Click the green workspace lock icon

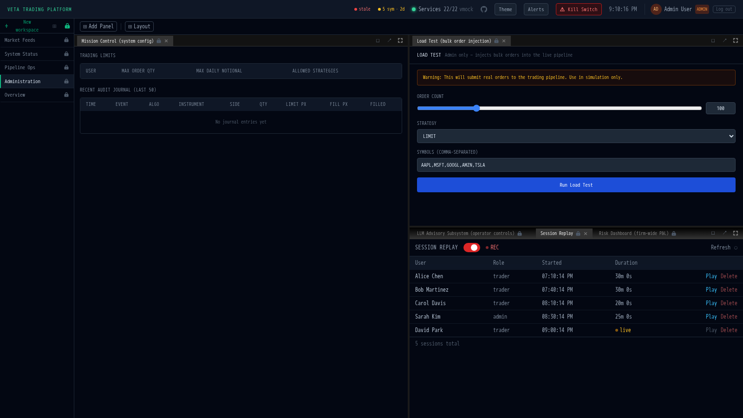tap(67, 26)
